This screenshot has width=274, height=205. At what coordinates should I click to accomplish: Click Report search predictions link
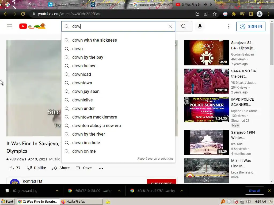[155, 159]
